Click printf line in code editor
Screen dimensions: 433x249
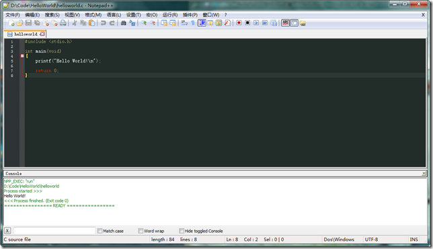coord(68,61)
